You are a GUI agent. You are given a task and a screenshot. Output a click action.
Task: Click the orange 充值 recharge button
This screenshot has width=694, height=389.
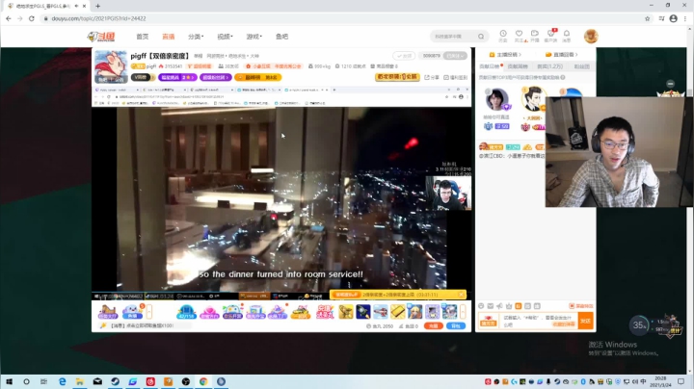(434, 325)
